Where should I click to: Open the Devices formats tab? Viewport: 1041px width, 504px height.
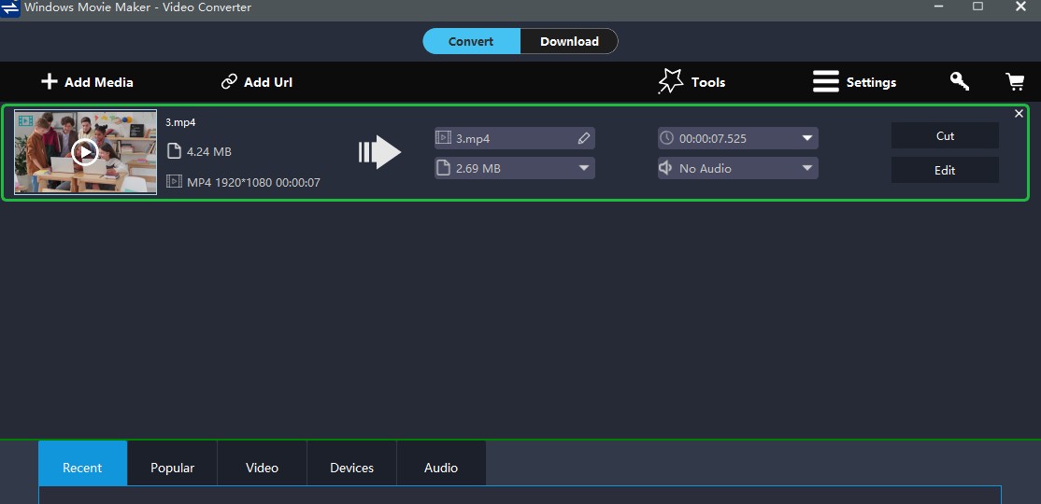click(x=351, y=464)
